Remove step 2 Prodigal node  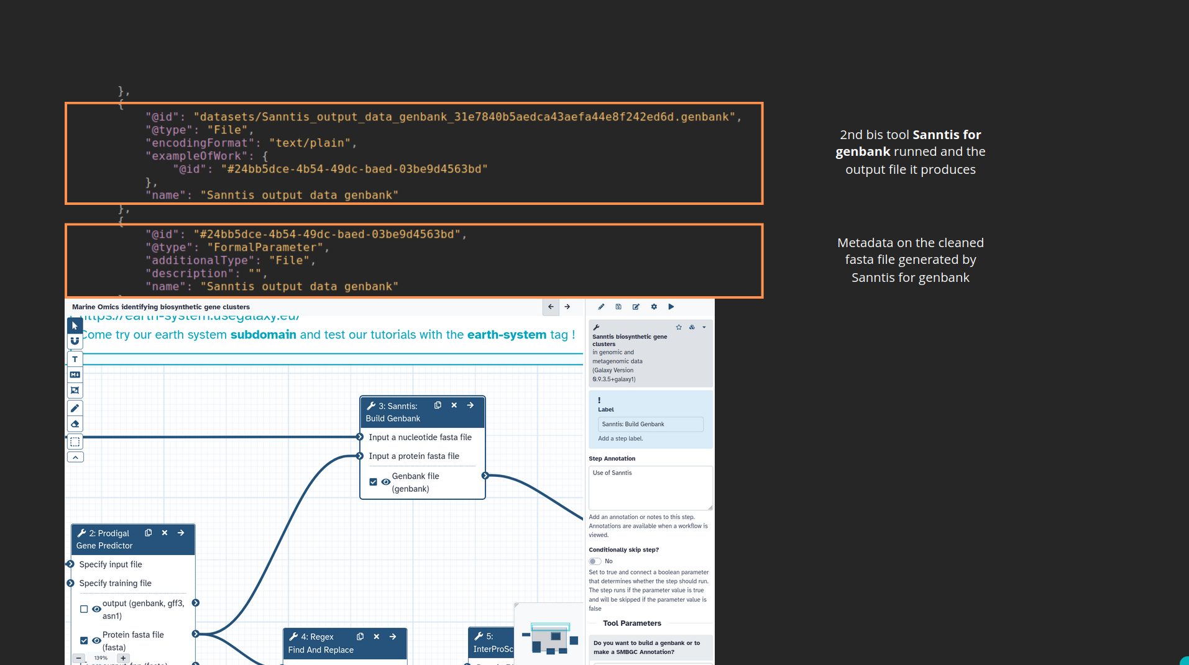(165, 533)
